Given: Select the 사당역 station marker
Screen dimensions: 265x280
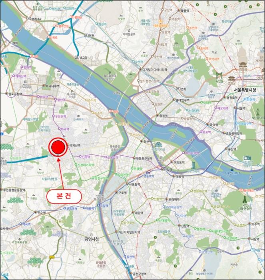Looking at the screenshot, I should (249, 238).
